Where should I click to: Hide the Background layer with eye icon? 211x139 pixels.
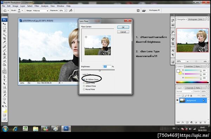(177, 100)
